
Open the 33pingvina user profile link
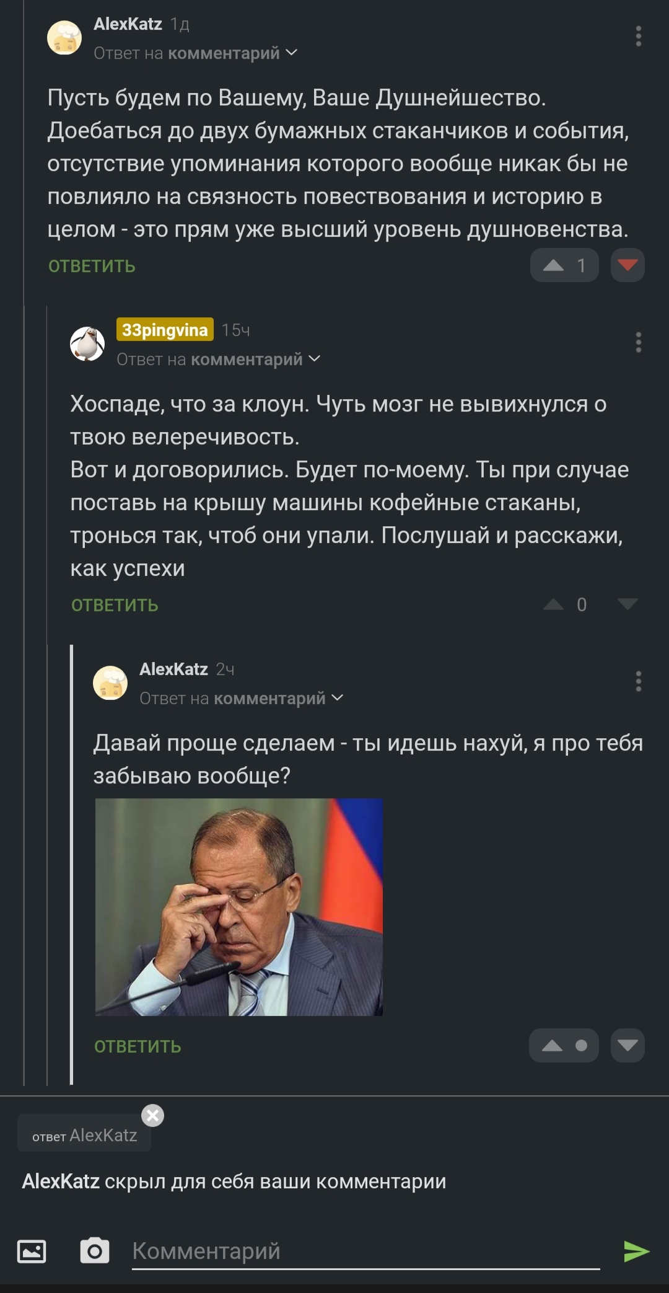(x=165, y=330)
